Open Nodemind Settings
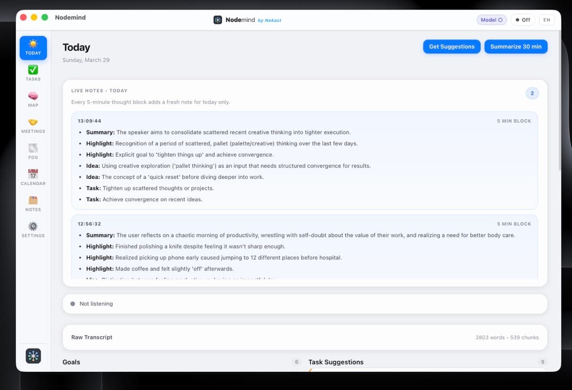The width and height of the screenshot is (572, 390). (32, 229)
